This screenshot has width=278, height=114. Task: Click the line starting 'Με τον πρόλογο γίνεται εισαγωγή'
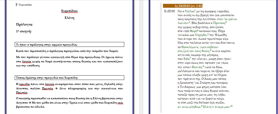[69, 58]
